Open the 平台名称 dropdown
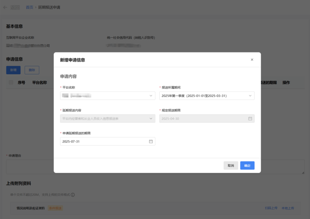Screen dimensions: 310x219 coord(151,95)
